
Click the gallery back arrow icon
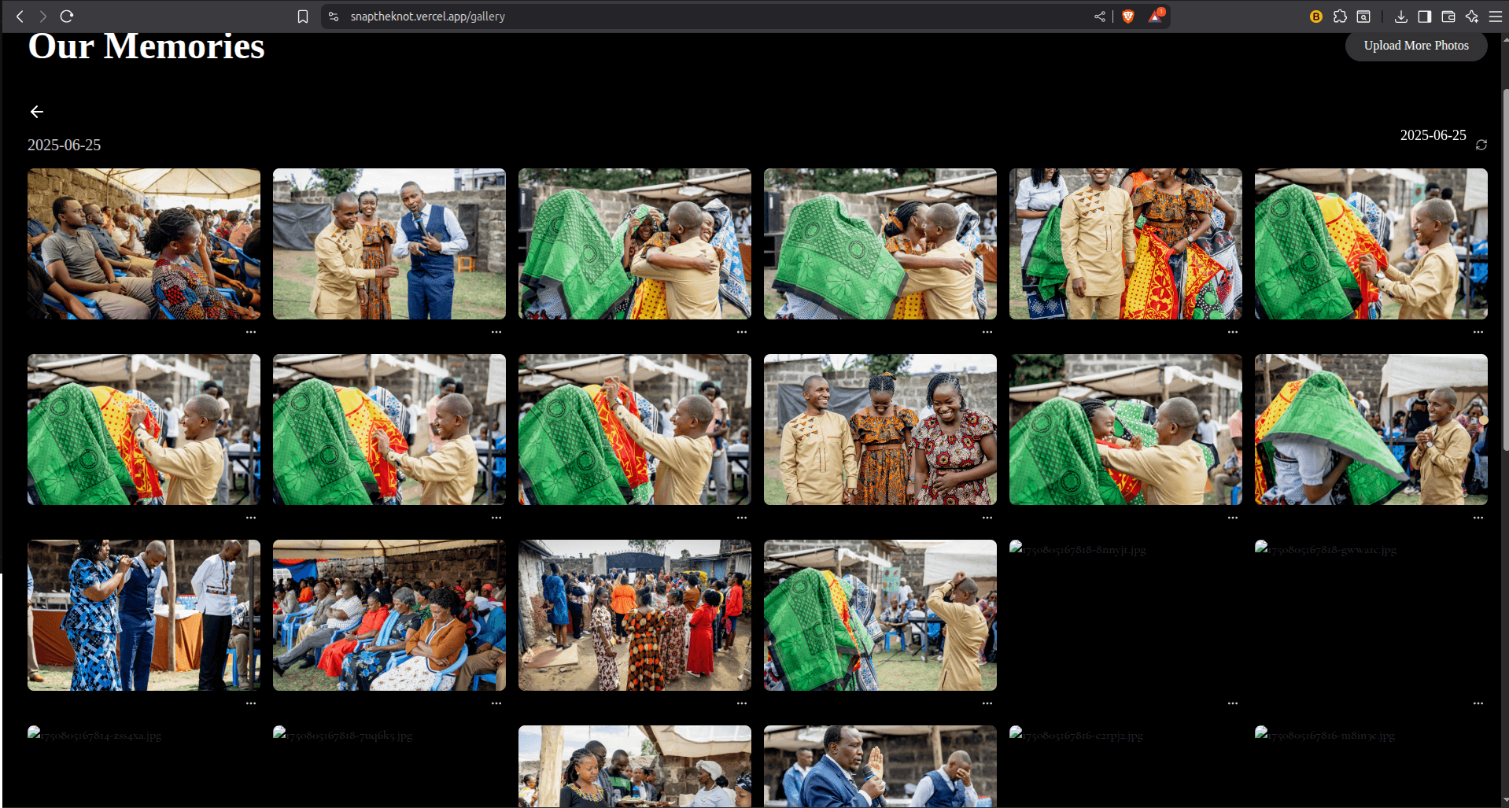(x=37, y=112)
